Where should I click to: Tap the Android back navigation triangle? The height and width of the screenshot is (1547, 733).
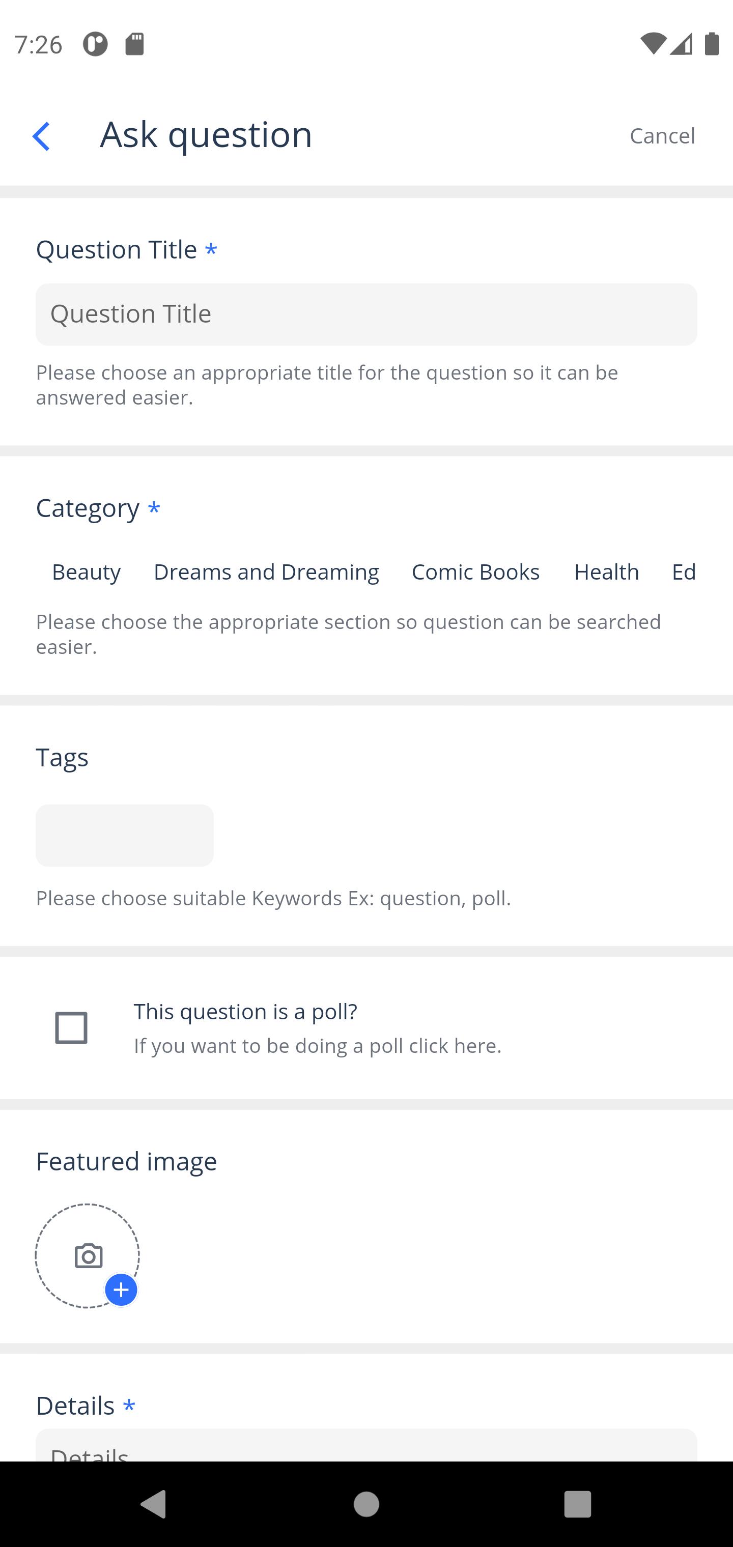point(153,1504)
